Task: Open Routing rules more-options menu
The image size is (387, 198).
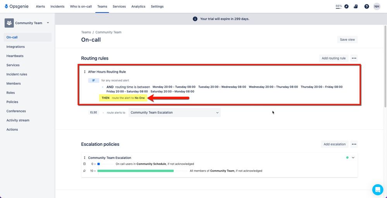Action: (354, 58)
